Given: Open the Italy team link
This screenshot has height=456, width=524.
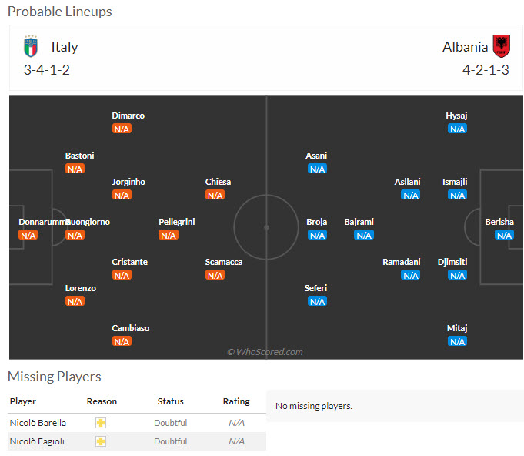Looking at the screenshot, I should (x=65, y=46).
